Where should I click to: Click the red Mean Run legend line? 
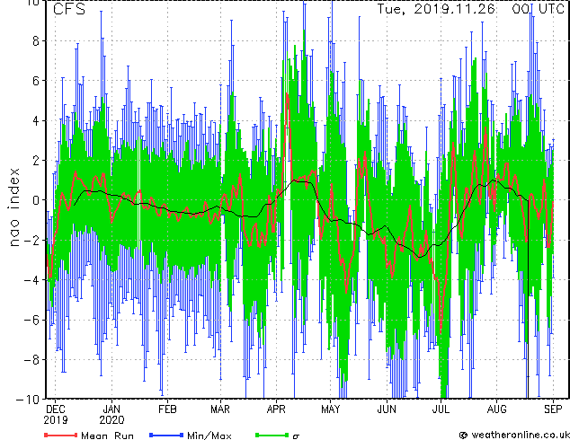(x=61, y=435)
